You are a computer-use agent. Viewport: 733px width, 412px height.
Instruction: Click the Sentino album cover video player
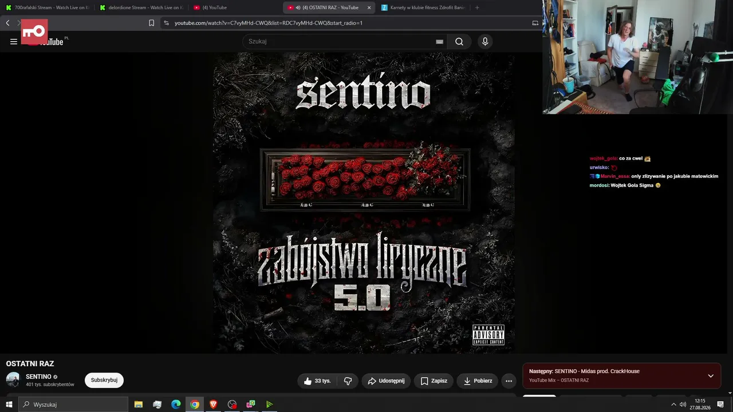point(364,203)
